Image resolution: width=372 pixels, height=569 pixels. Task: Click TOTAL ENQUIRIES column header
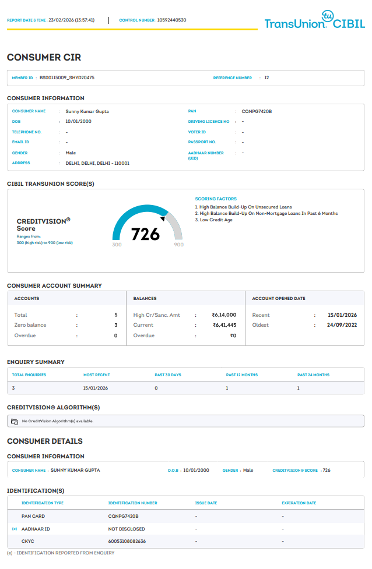pyautogui.click(x=29, y=375)
